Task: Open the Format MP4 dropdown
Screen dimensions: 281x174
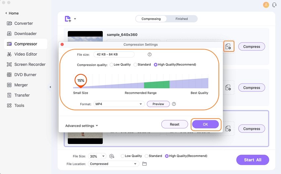Action: pyautogui.click(x=119, y=104)
